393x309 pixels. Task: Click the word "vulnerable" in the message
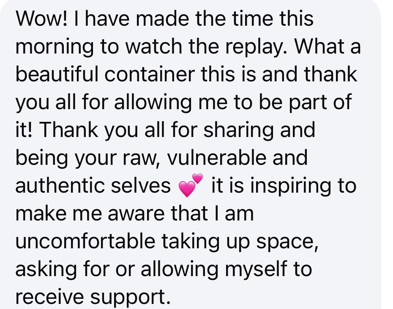pos(216,158)
